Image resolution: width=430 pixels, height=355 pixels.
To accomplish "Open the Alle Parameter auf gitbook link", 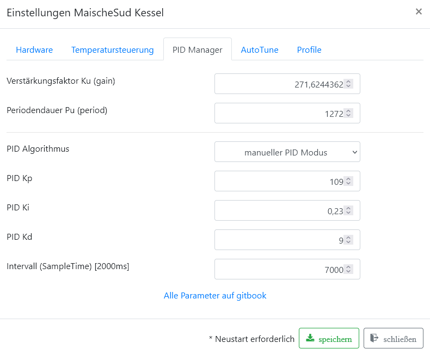I will point(215,296).
